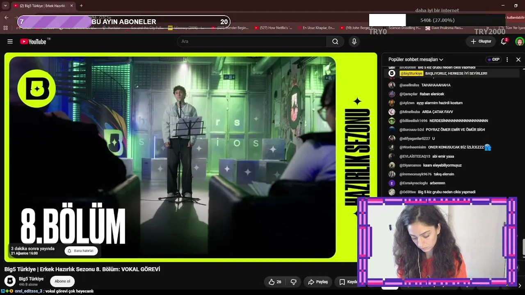Click the 'ARDA ÇATAK FAVV' chat message
This screenshot has width=525, height=295.
tap(437, 112)
